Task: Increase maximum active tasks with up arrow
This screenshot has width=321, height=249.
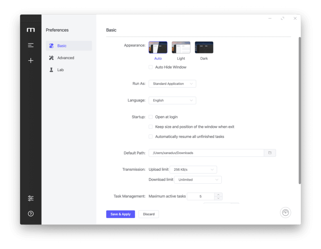Action: point(218,195)
